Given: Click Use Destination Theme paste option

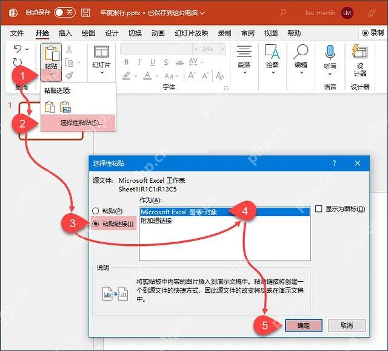Looking at the screenshot, I should (x=50, y=107).
